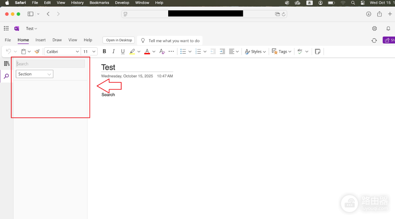Click the spell check abc icon
Screen dimensions: 395x219
[x=300, y=51]
